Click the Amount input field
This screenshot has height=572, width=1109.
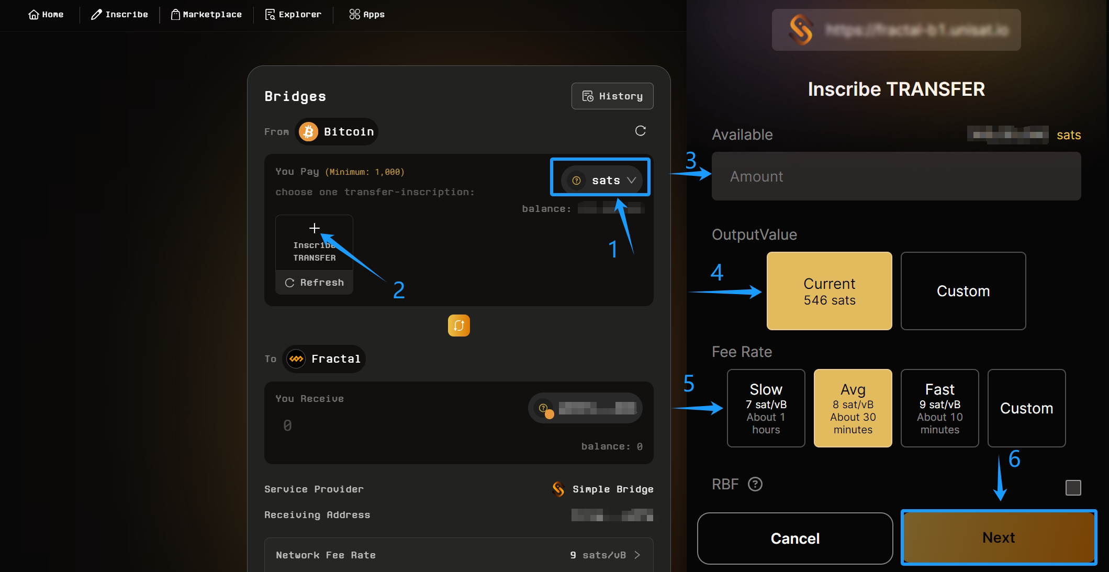coord(896,176)
